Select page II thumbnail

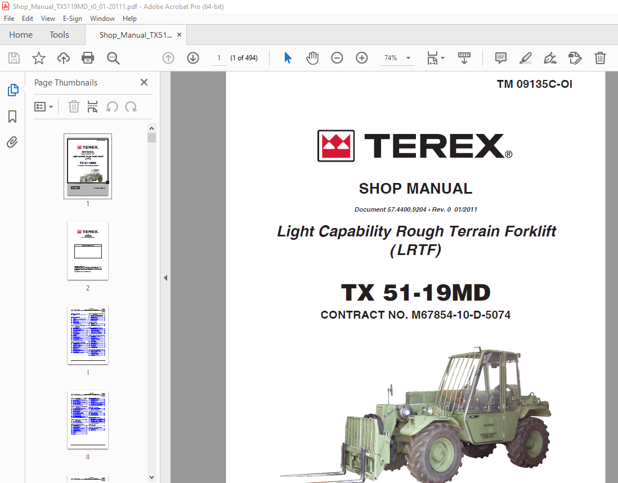click(x=87, y=419)
